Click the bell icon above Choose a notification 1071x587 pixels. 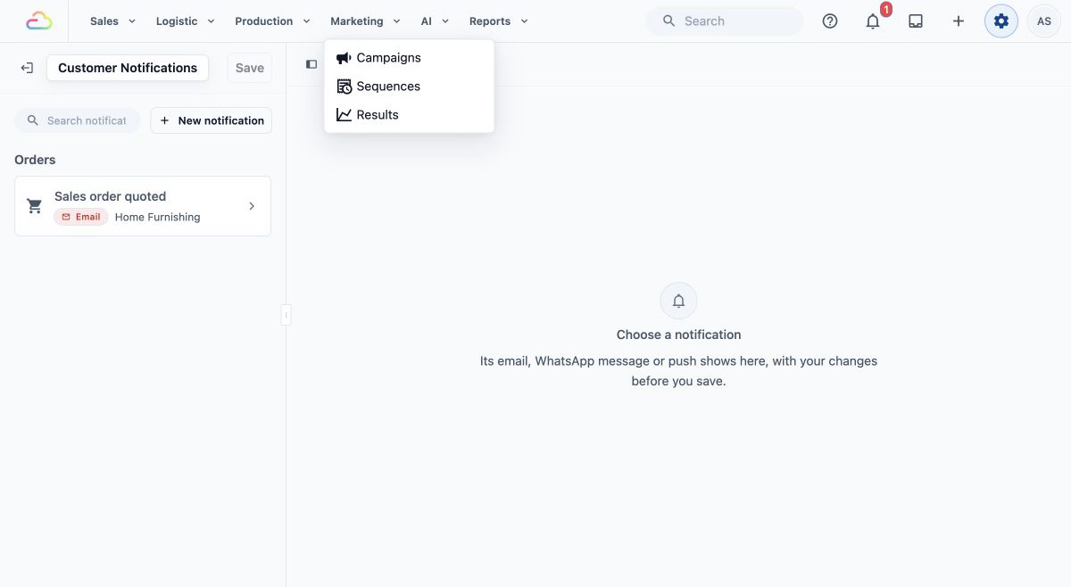point(678,302)
